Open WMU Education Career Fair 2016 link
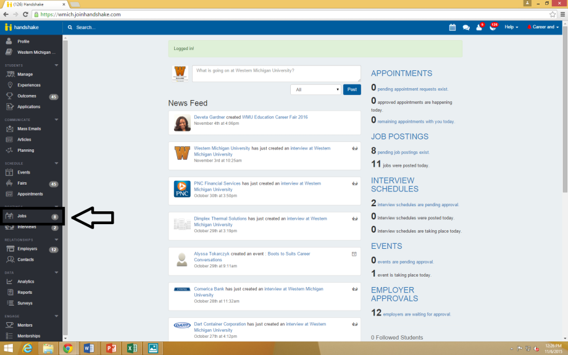This screenshot has height=355, width=568. (275, 117)
